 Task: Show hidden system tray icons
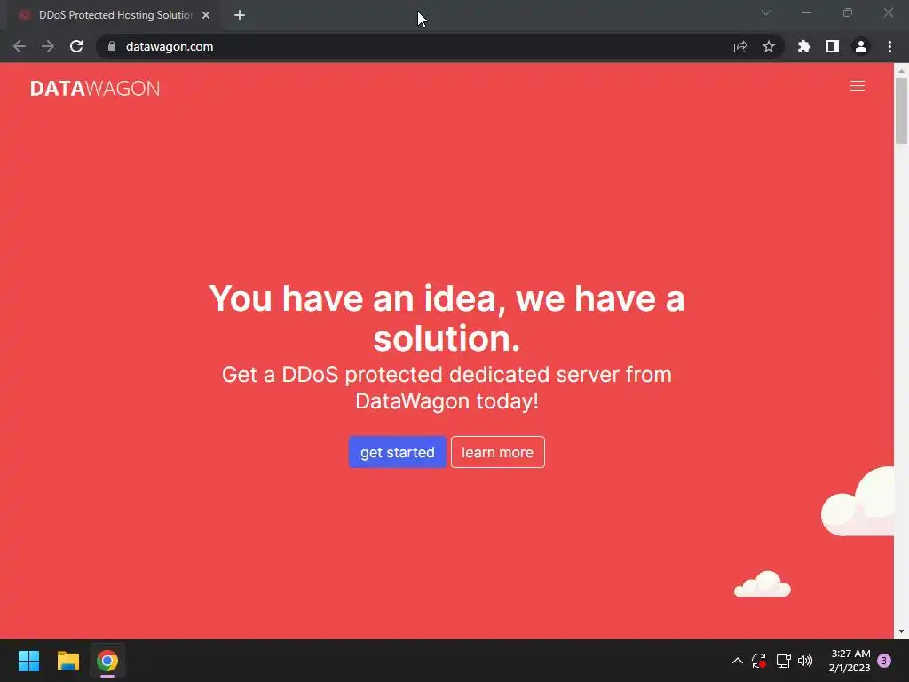click(738, 661)
